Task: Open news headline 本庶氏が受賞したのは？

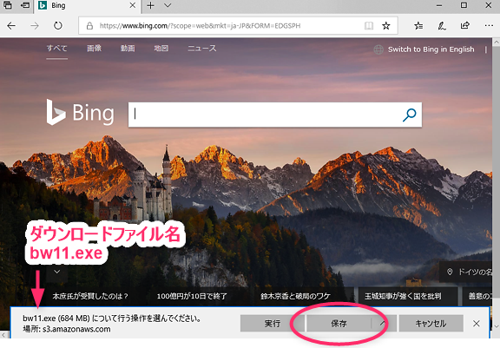Action: [90, 296]
